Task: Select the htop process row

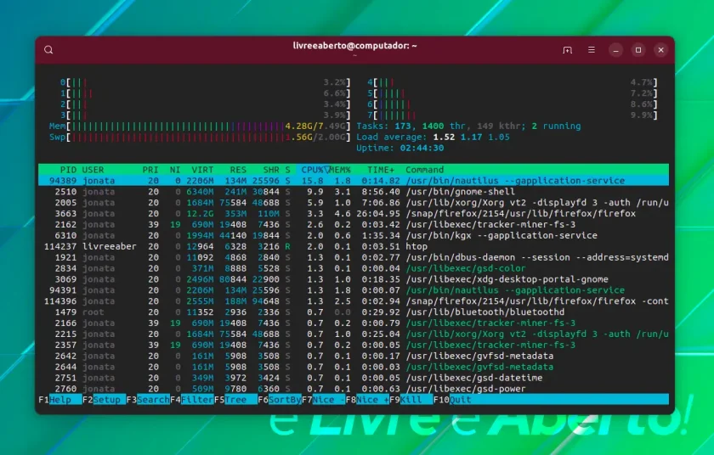Action: click(354, 246)
